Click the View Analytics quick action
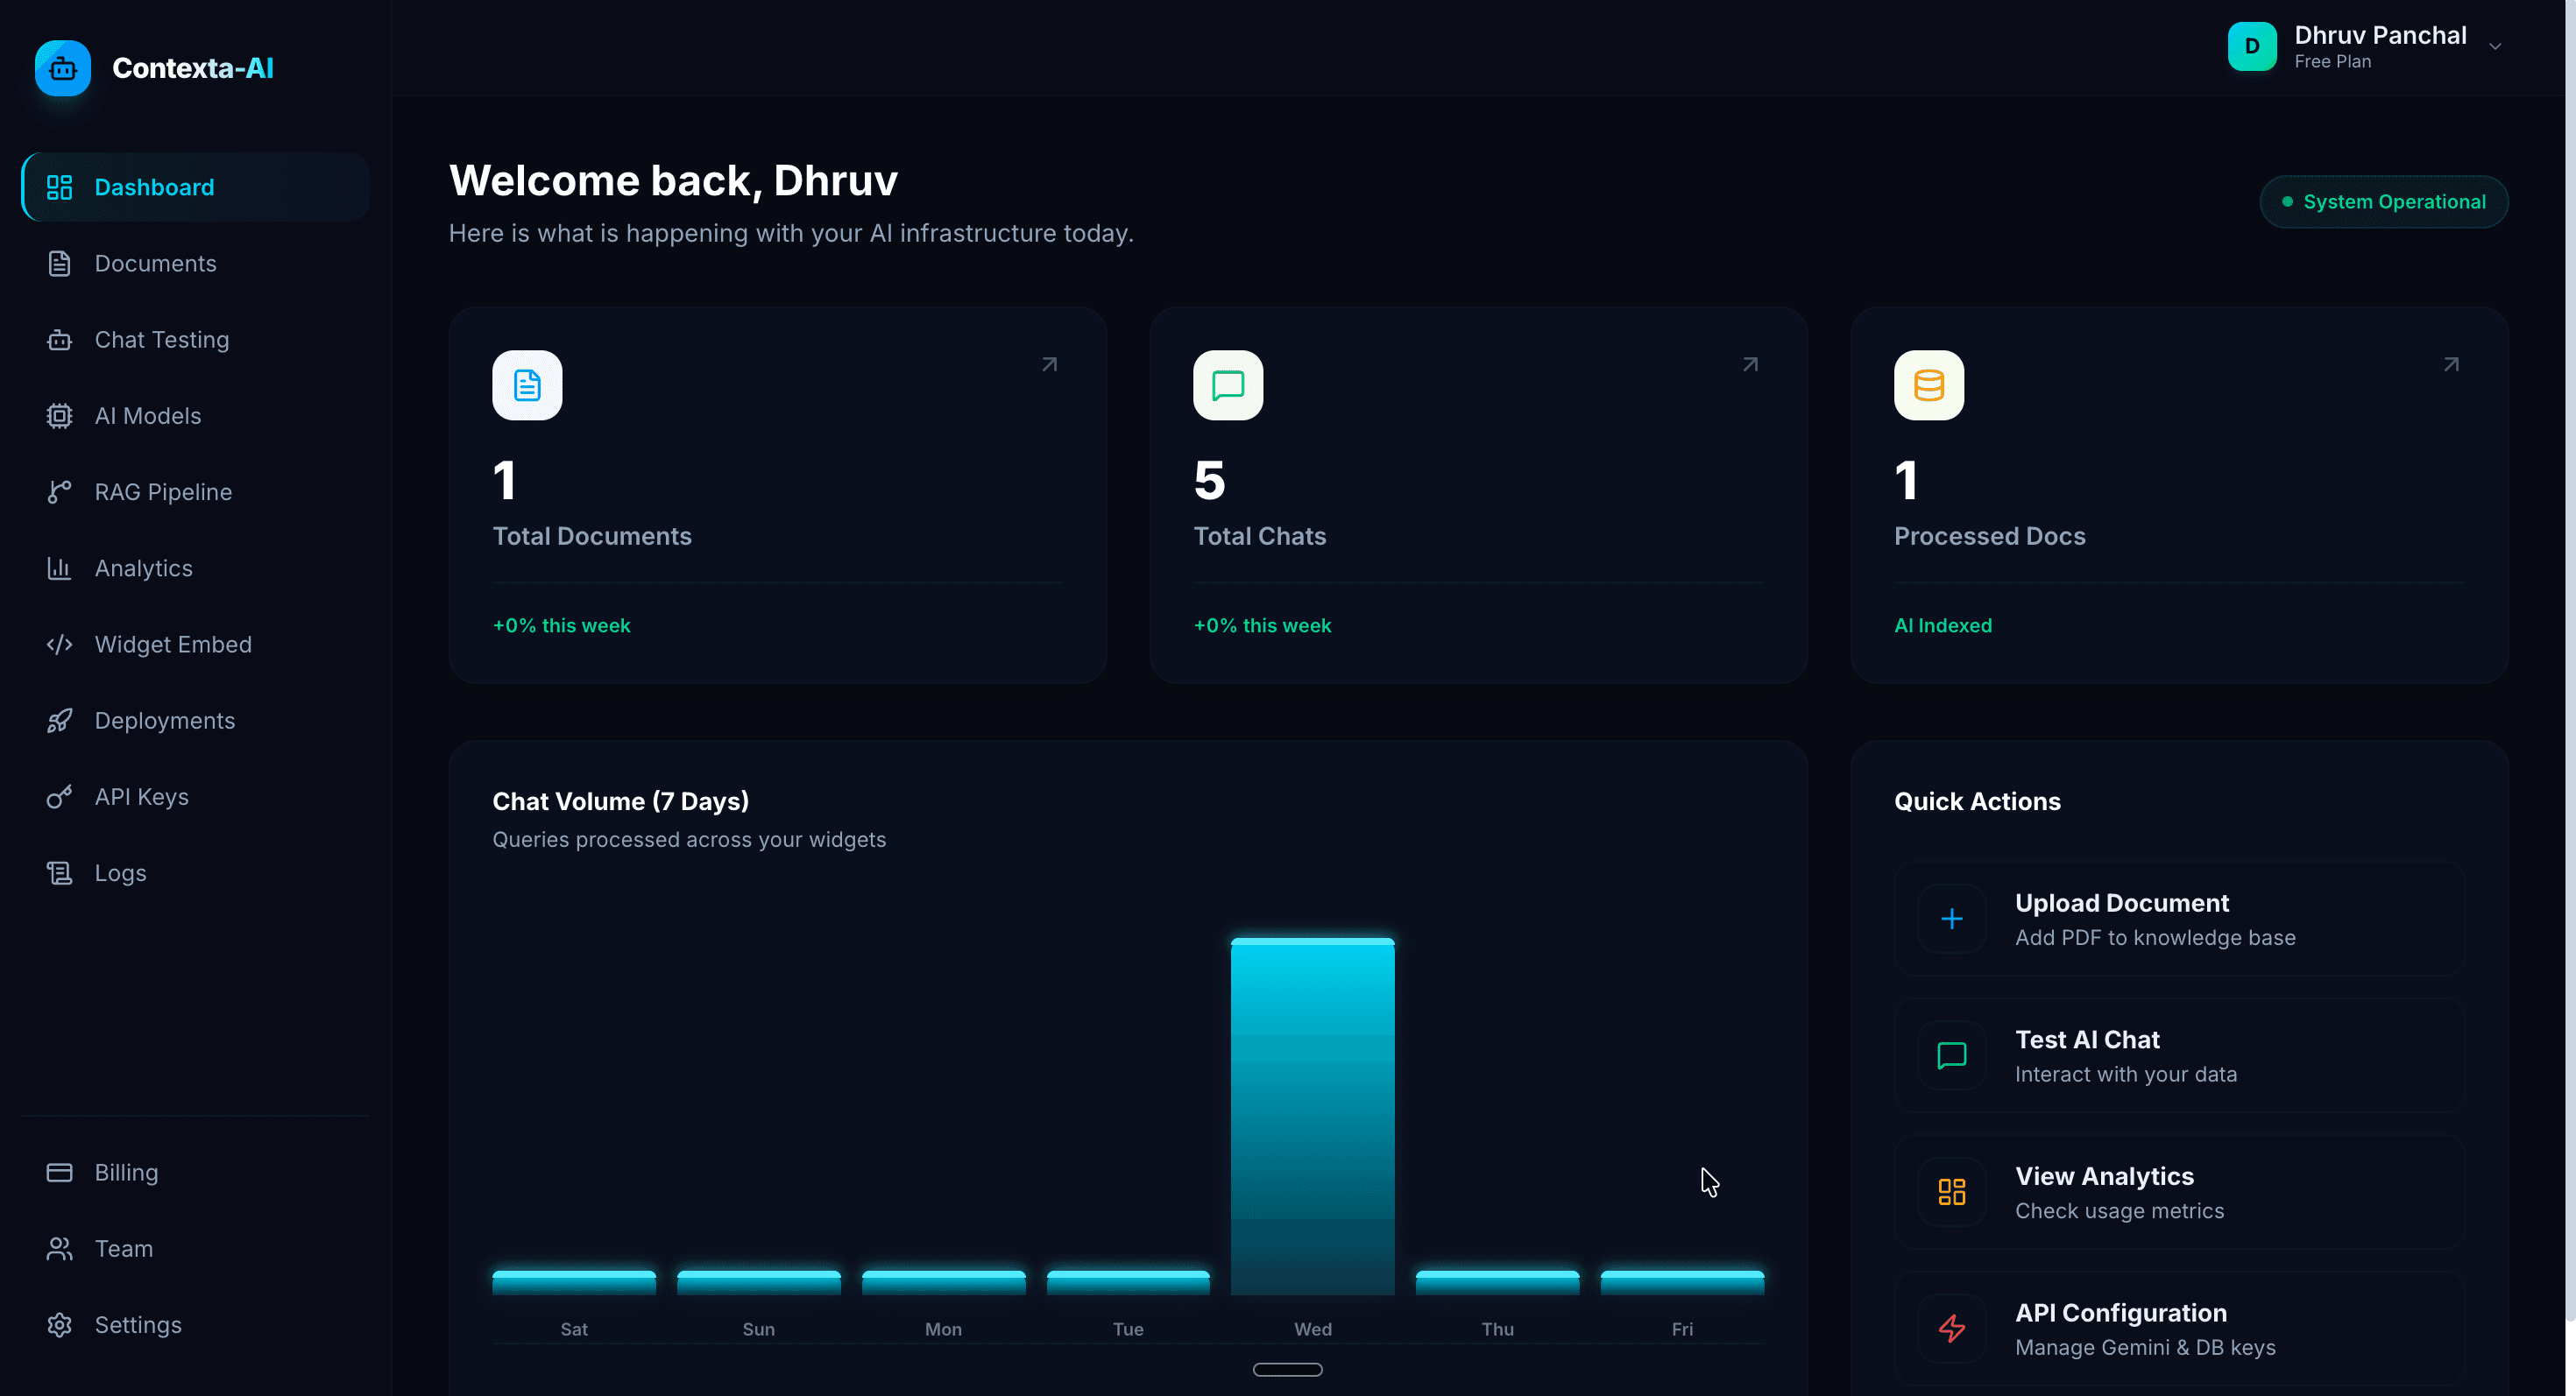Image resolution: width=2576 pixels, height=1396 pixels. 2179,1192
